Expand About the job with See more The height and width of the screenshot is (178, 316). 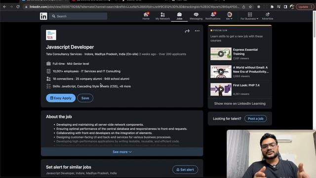[122, 152]
